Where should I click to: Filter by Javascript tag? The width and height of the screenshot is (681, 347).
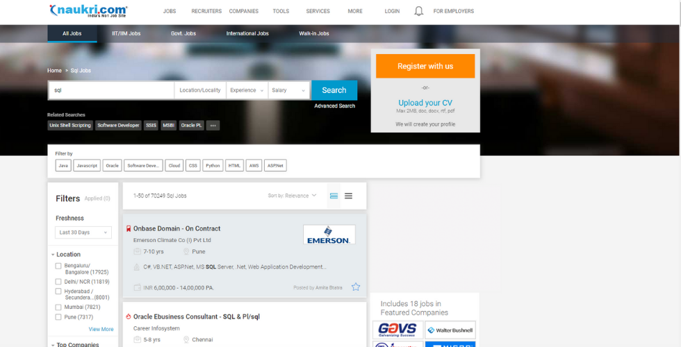87,166
